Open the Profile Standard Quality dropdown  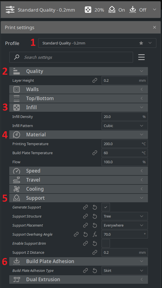coord(97,43)
